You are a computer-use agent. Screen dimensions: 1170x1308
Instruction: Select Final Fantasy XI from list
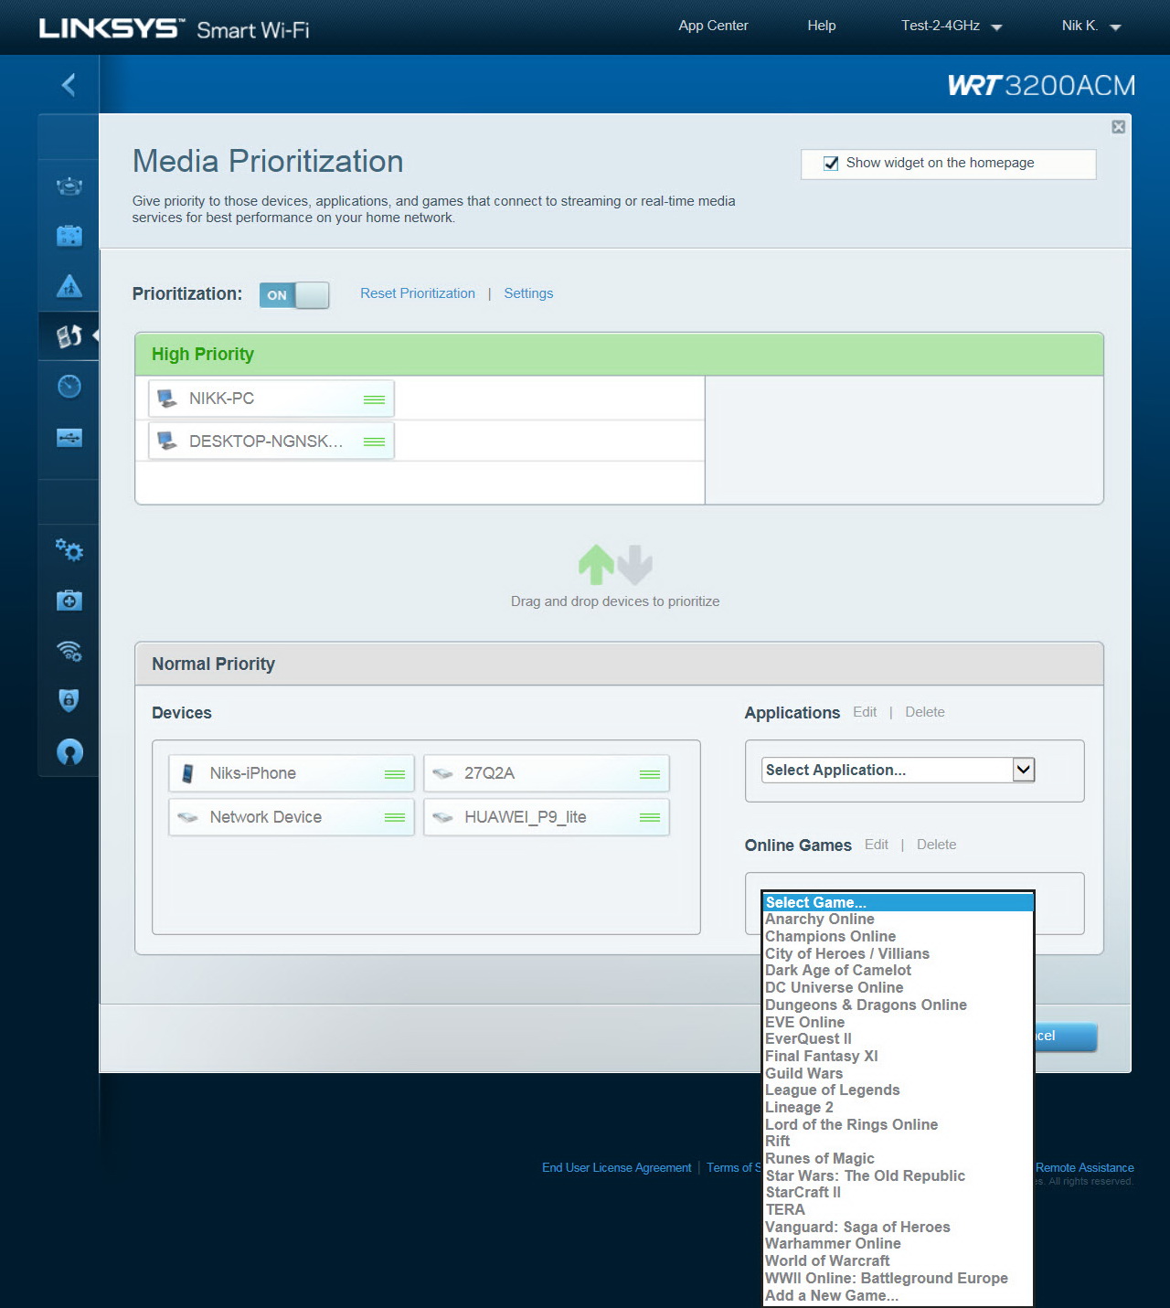pos(899,1056)
